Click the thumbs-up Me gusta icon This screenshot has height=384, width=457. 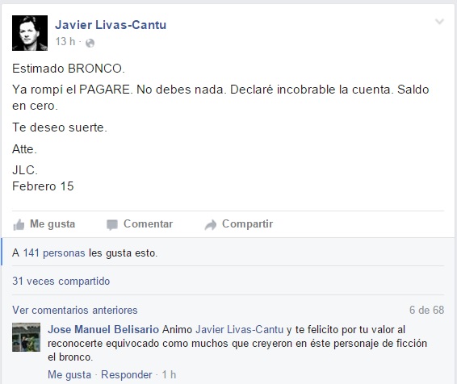[19, 225]
